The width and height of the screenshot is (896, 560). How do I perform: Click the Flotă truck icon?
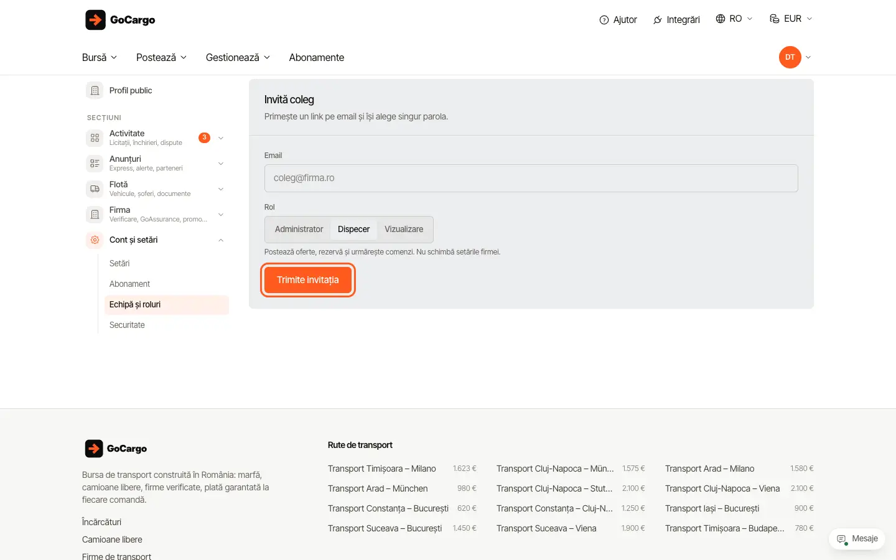[x=95, y=189]
